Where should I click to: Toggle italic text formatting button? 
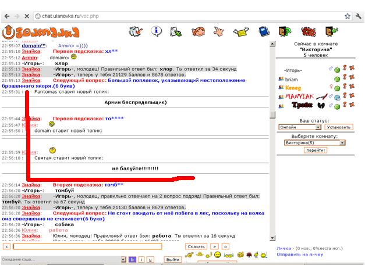[x=141, y=259]
